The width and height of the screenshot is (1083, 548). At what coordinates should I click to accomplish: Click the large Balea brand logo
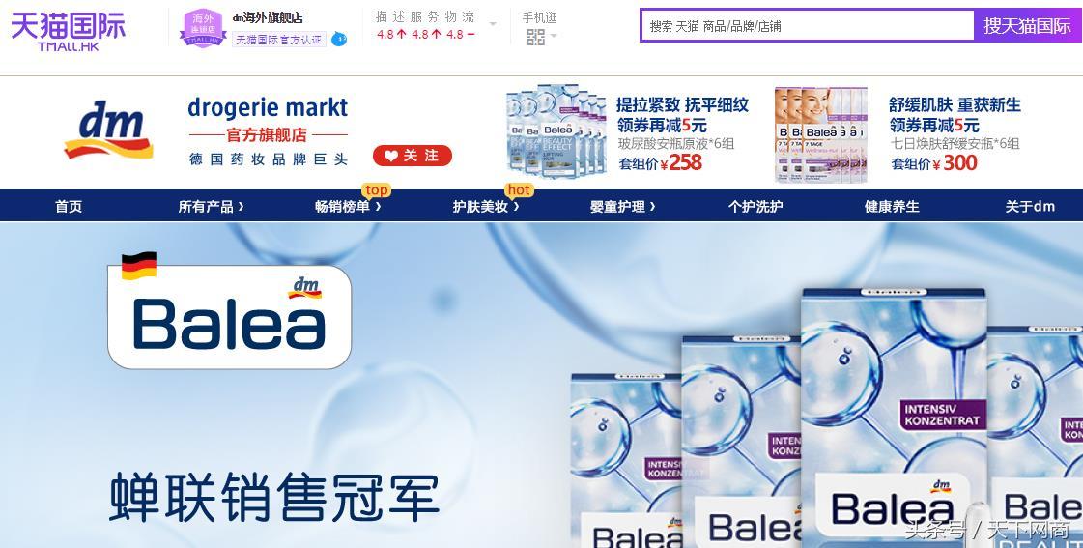(x=229, y=317)
